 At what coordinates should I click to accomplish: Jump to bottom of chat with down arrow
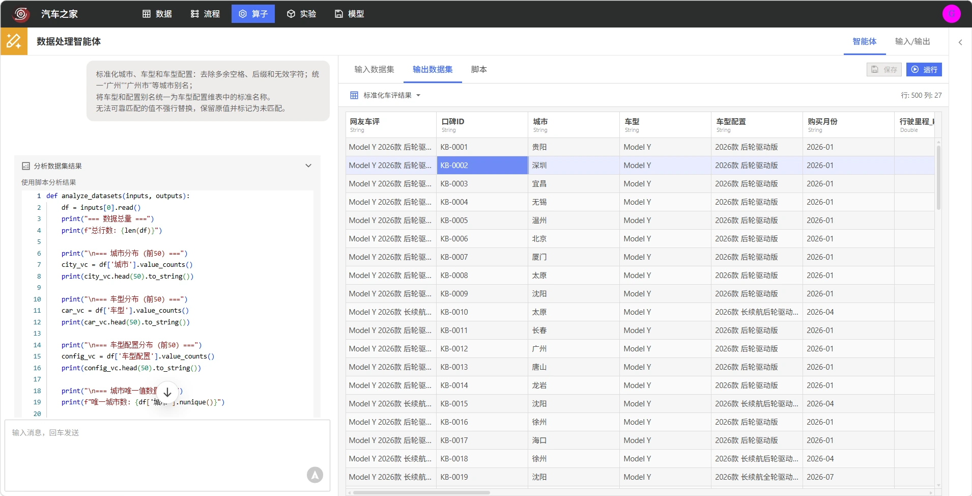[x=167, y=392]
